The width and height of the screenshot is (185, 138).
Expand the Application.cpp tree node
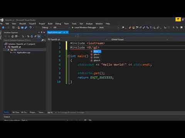(x=11, y=53)
